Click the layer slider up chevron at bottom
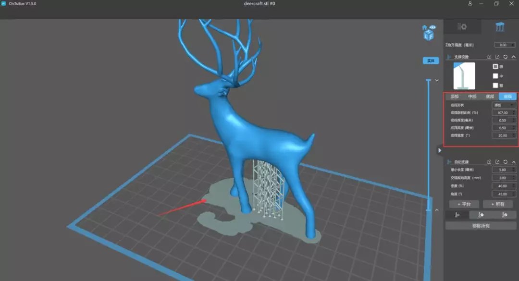Screen dimensions: 519x281 pyautogui.click(x=437, y=210)
